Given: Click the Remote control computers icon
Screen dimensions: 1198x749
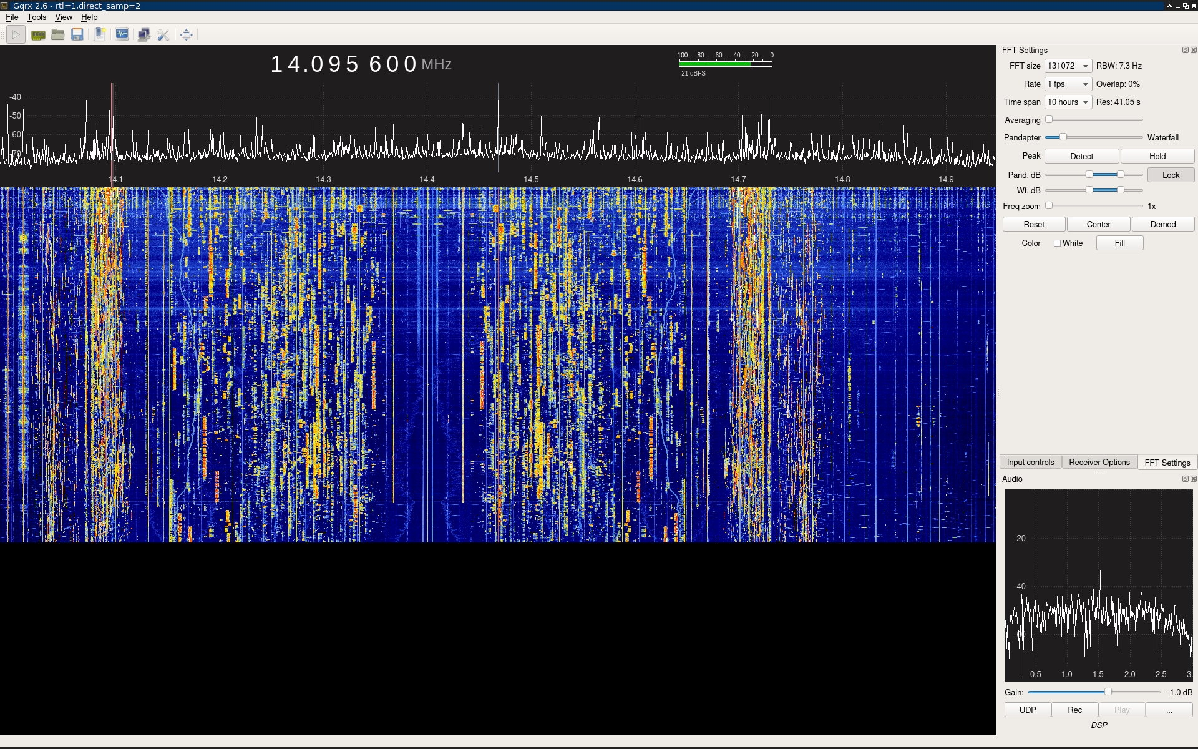Looking at the screenshot, I should (x=144, y=35).
